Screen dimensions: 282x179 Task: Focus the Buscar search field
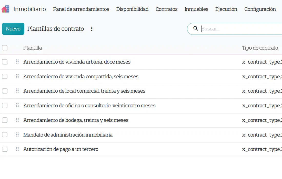point(241,29)
